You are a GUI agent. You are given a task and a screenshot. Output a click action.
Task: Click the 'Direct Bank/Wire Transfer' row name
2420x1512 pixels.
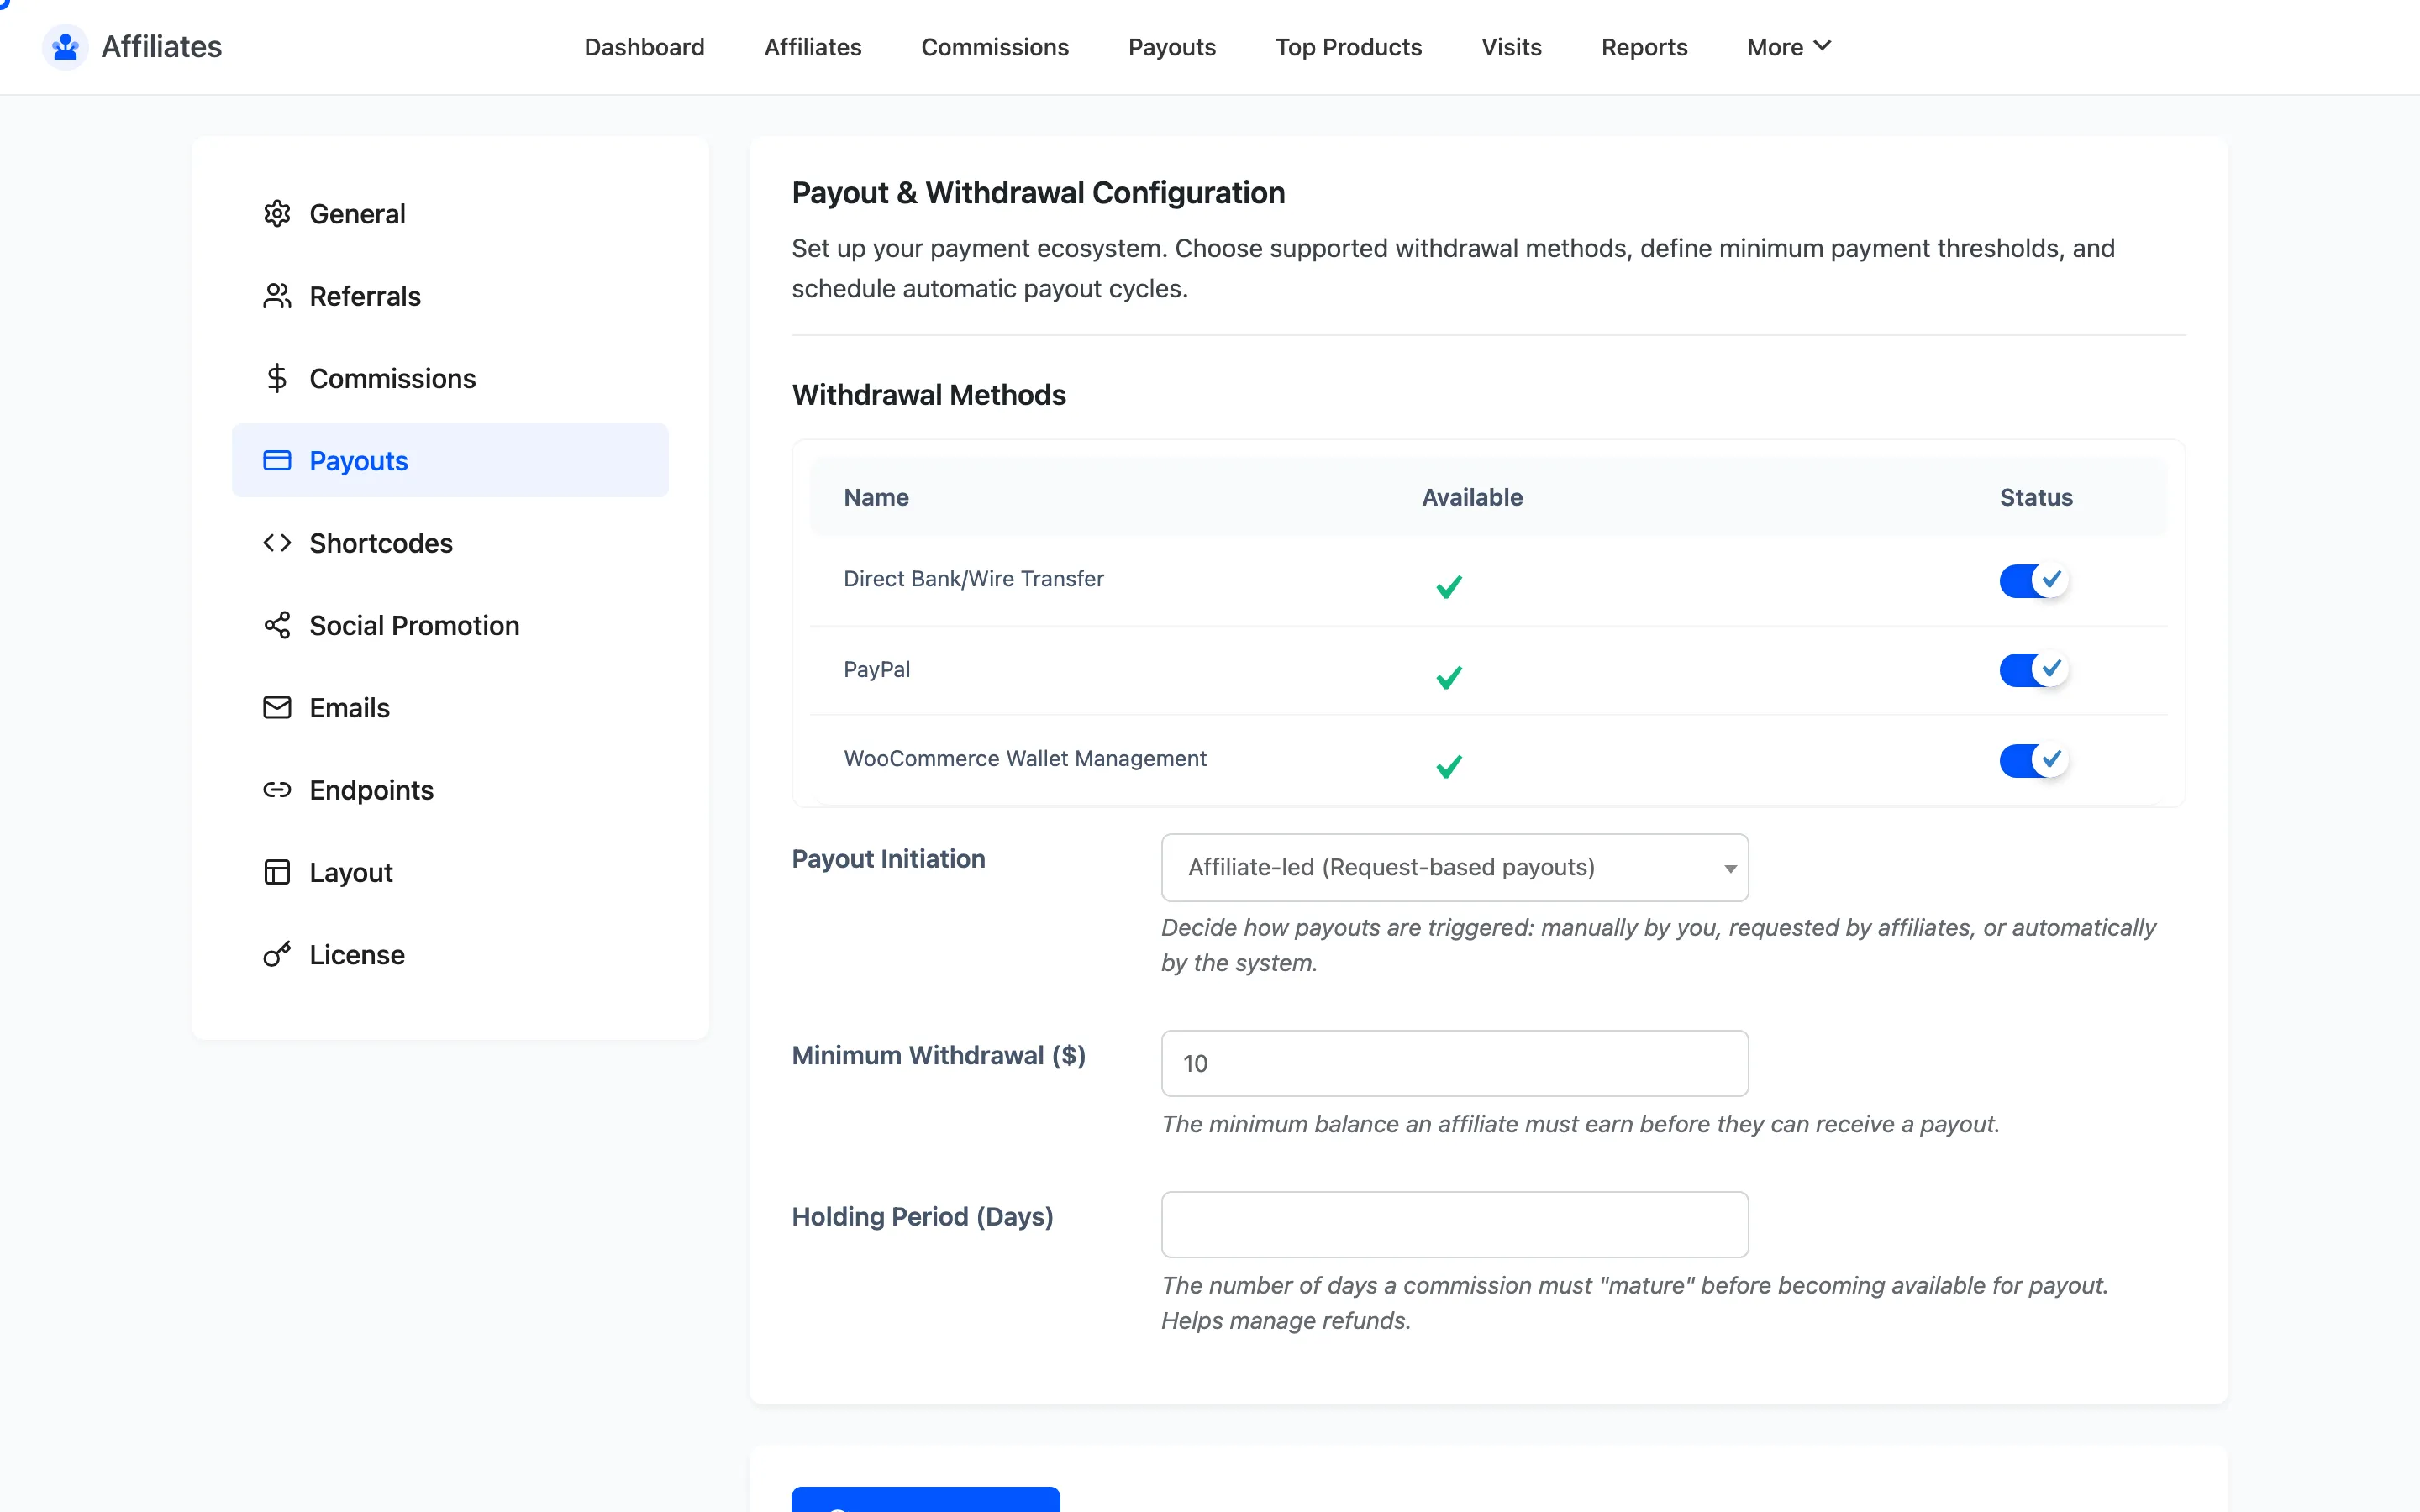tap(973, 578)
